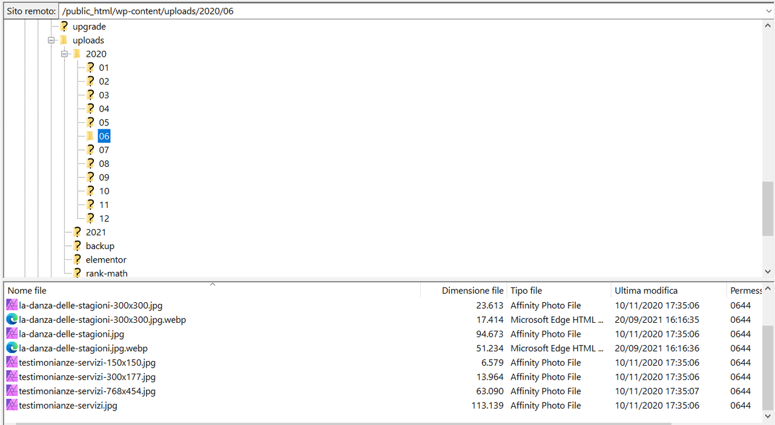775x425 pixels.
Task: Click the folder icon beside backup
Action: 77,245
